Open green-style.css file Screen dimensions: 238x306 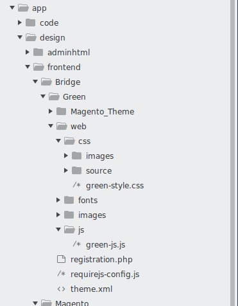[x=115, y=186]
